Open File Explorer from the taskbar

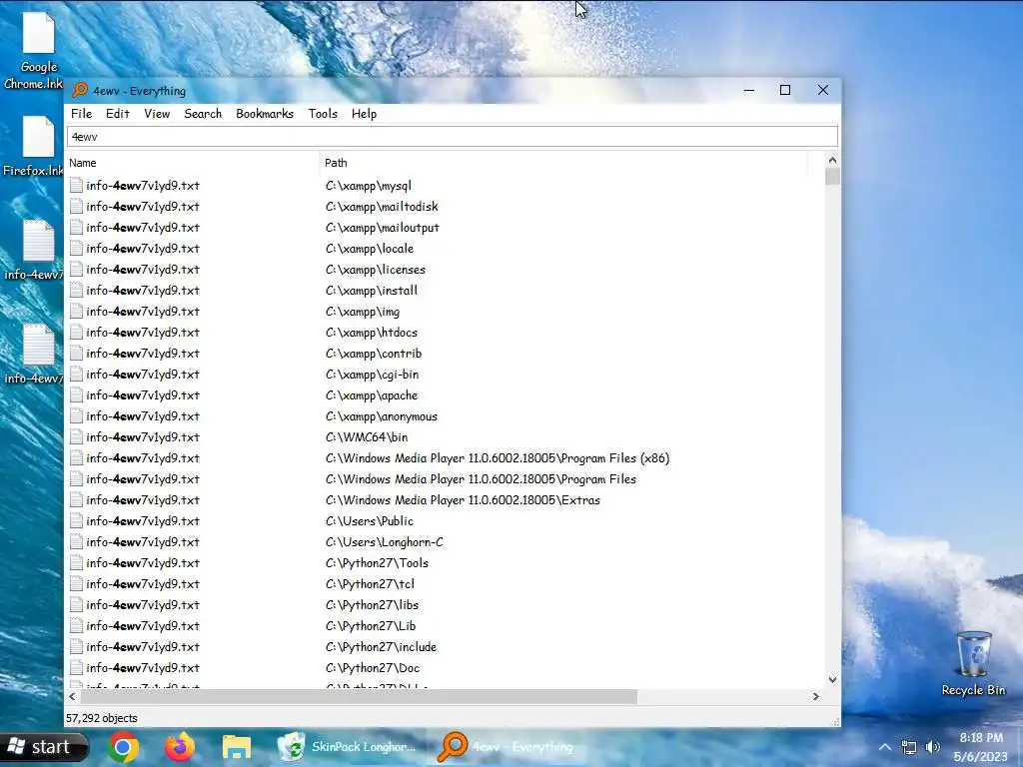(236, 747)
